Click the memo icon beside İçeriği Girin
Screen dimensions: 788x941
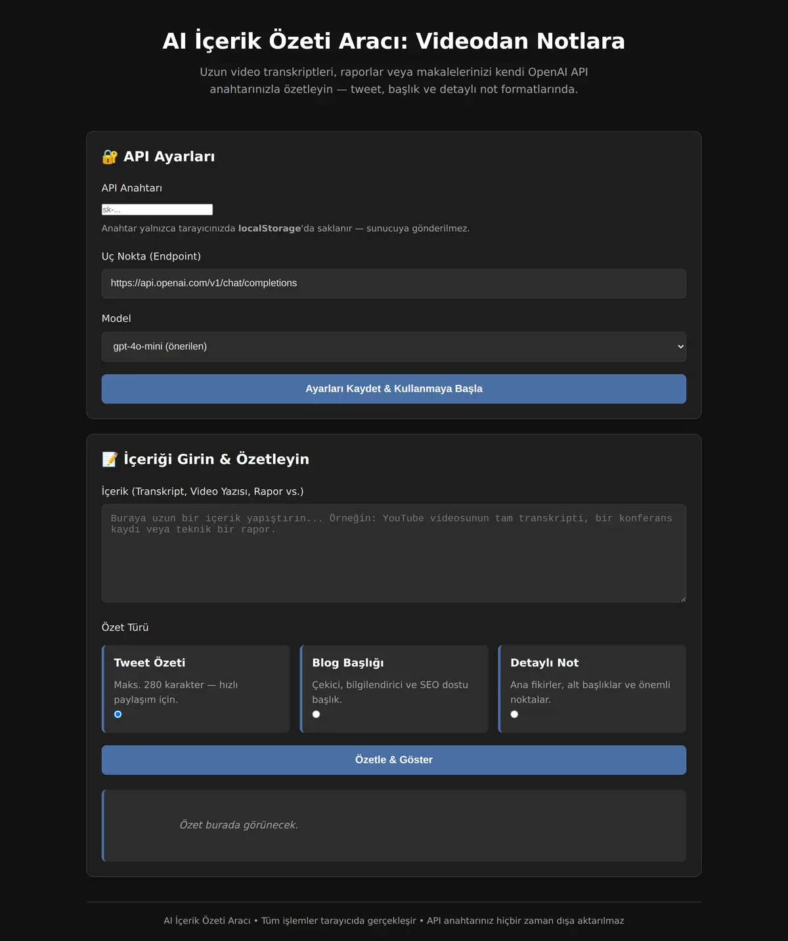[x=110, y=460]
